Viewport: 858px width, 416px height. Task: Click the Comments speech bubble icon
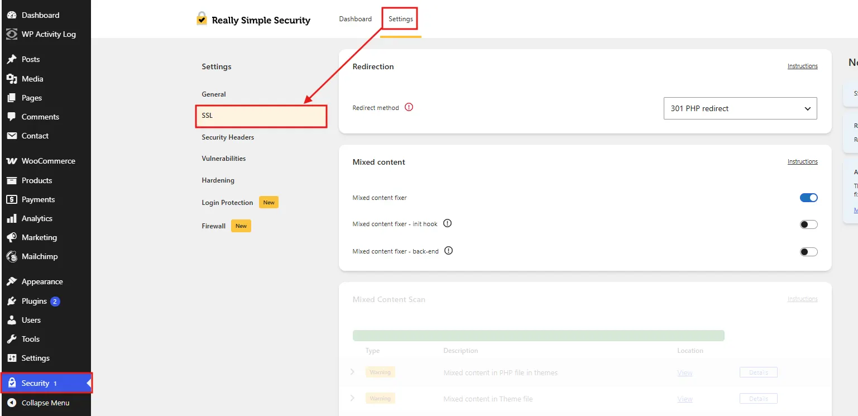tap(11, 117)
